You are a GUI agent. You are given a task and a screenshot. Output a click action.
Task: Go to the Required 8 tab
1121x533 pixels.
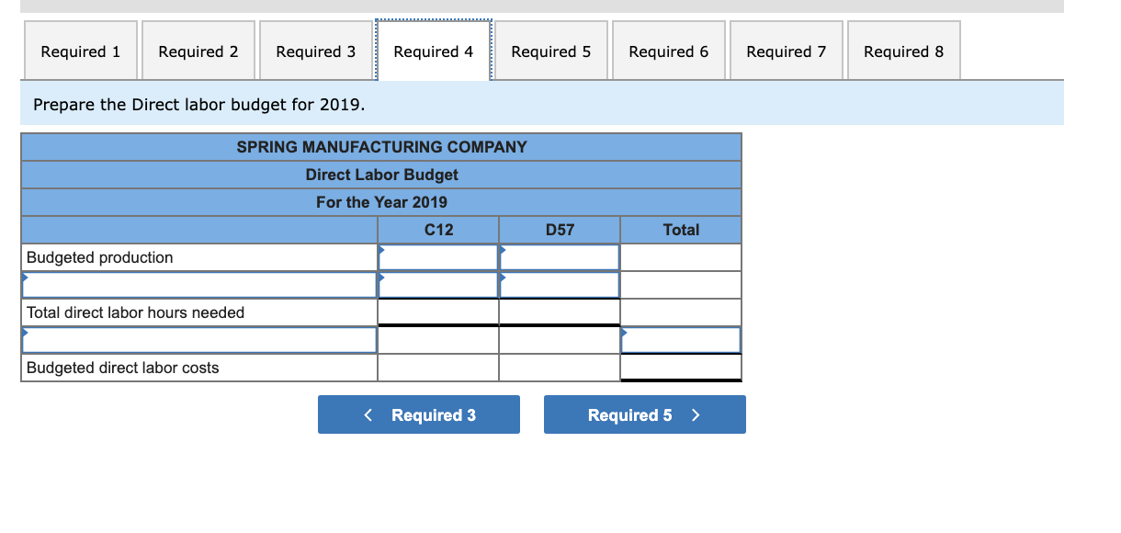903,51
